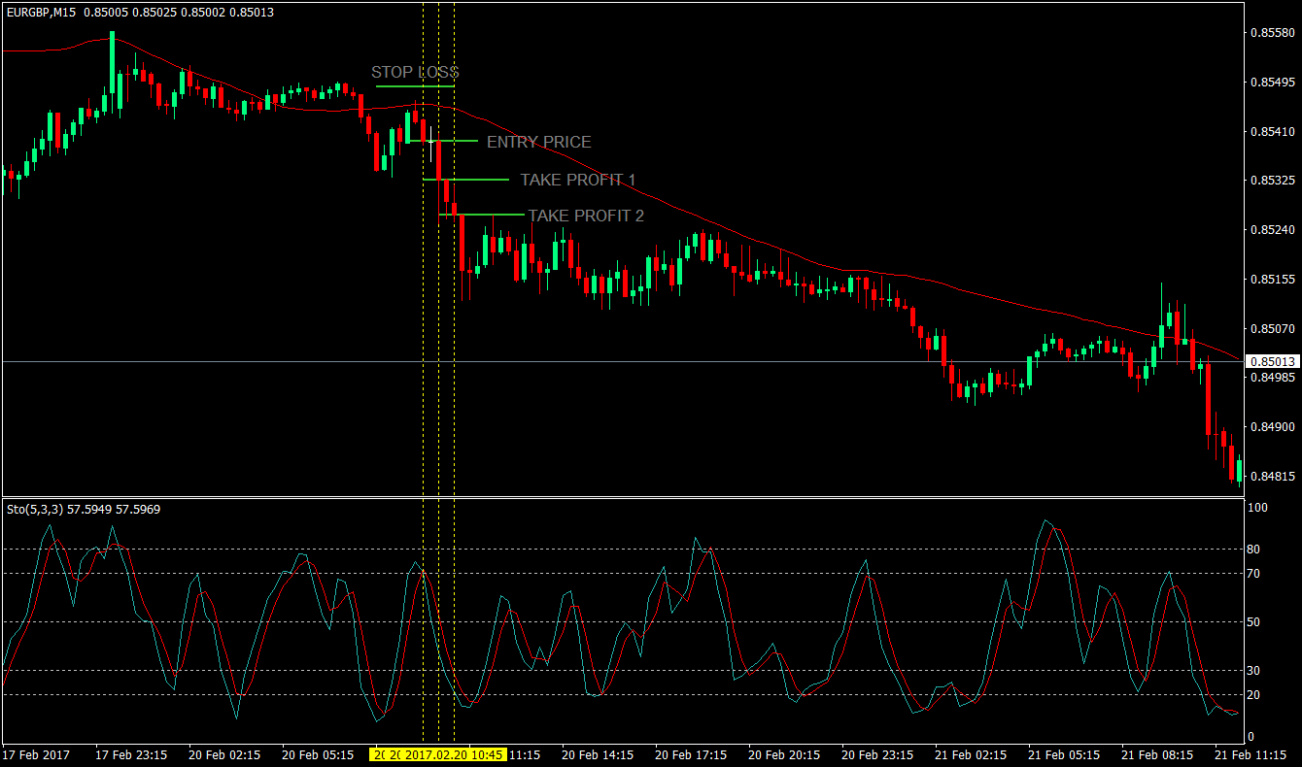Click the 20 Feb 05:15 time label
Viewport: 1302px width, 767px height.
coord(318,754)
